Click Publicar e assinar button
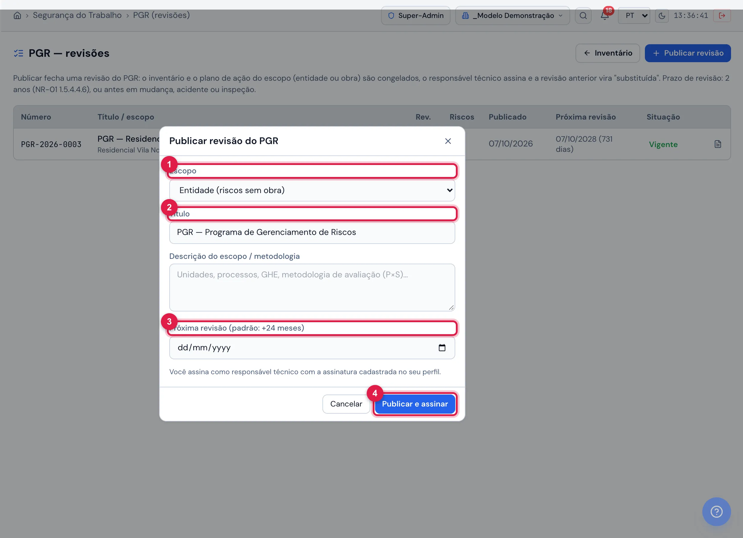Screen dimensions: 743x538 pos(415,404)
